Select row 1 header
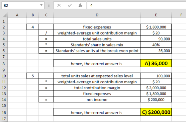 click(x=4, y=21)
